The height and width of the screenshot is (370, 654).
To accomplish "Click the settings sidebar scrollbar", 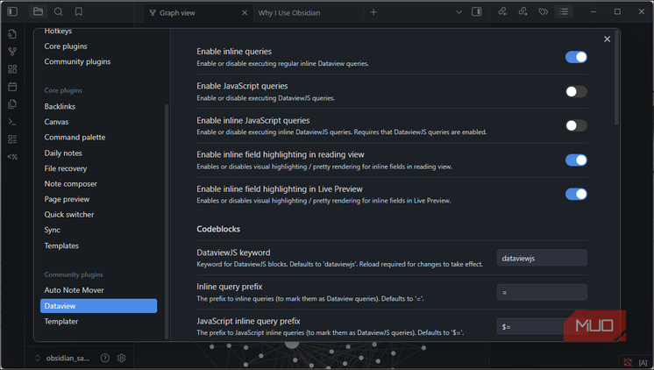I will (167, 221).
